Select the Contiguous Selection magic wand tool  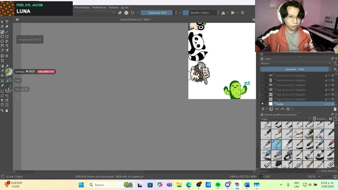[x=2, y=100]
